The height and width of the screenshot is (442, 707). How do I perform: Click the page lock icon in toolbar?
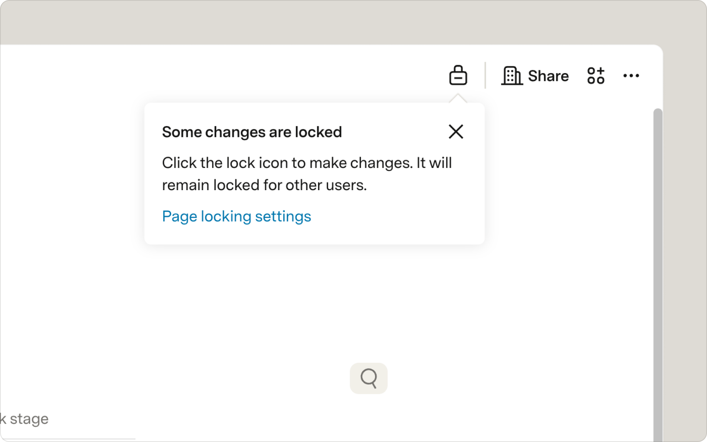click(x=458, y=75)
